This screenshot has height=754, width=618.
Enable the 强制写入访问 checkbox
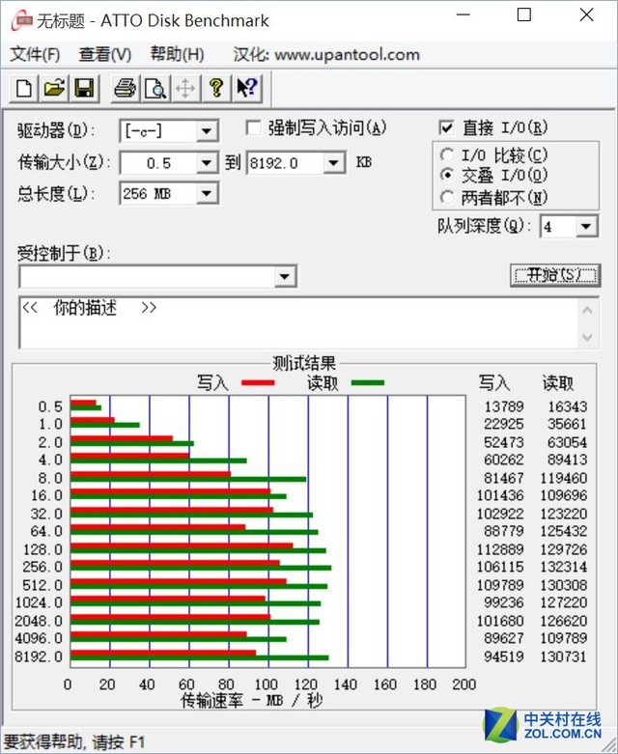click(254, 127)
